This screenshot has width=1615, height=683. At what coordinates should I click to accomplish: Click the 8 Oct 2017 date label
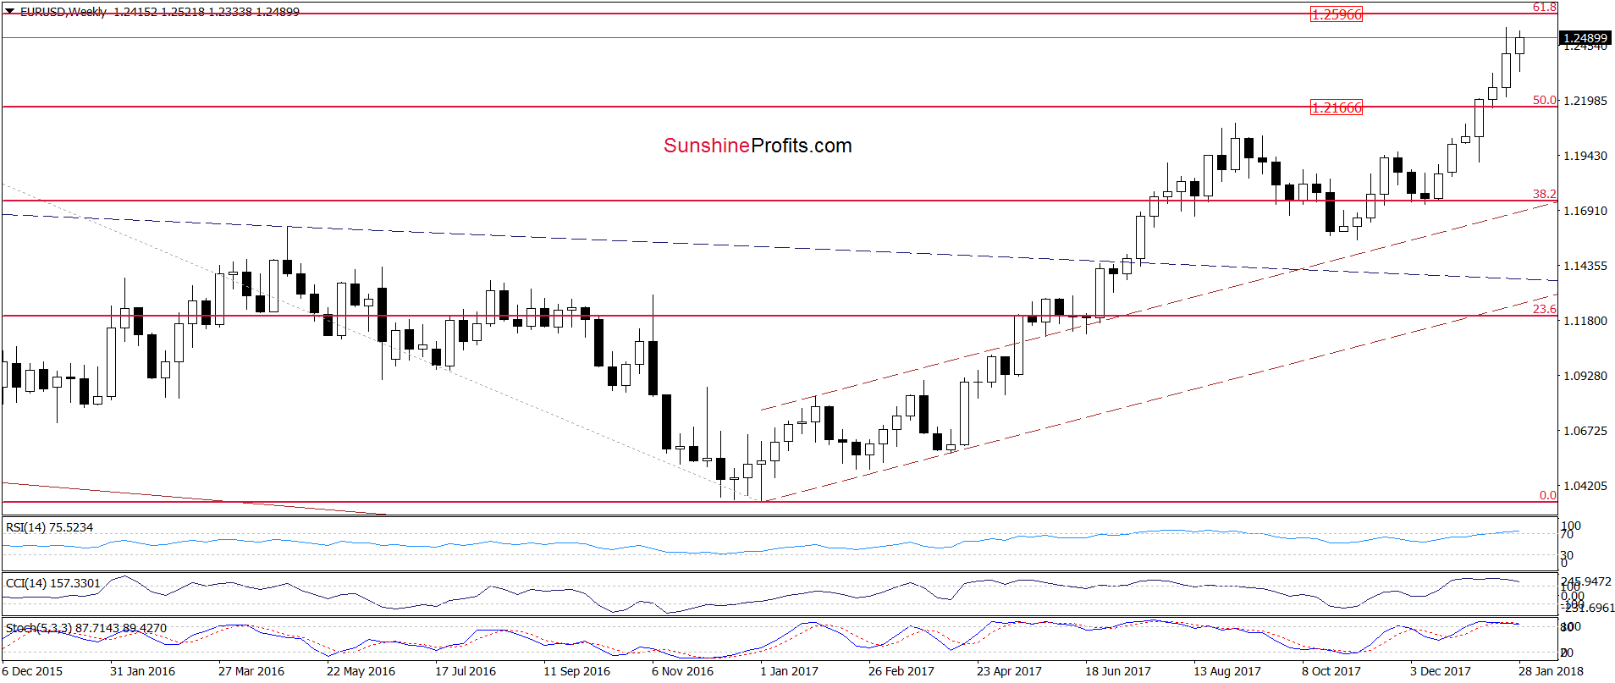click(1331, 671)
